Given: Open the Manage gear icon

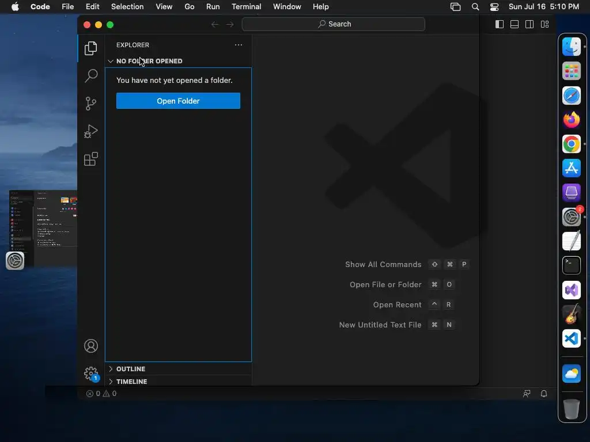Looking at the screenshot, I should point(90,374).
